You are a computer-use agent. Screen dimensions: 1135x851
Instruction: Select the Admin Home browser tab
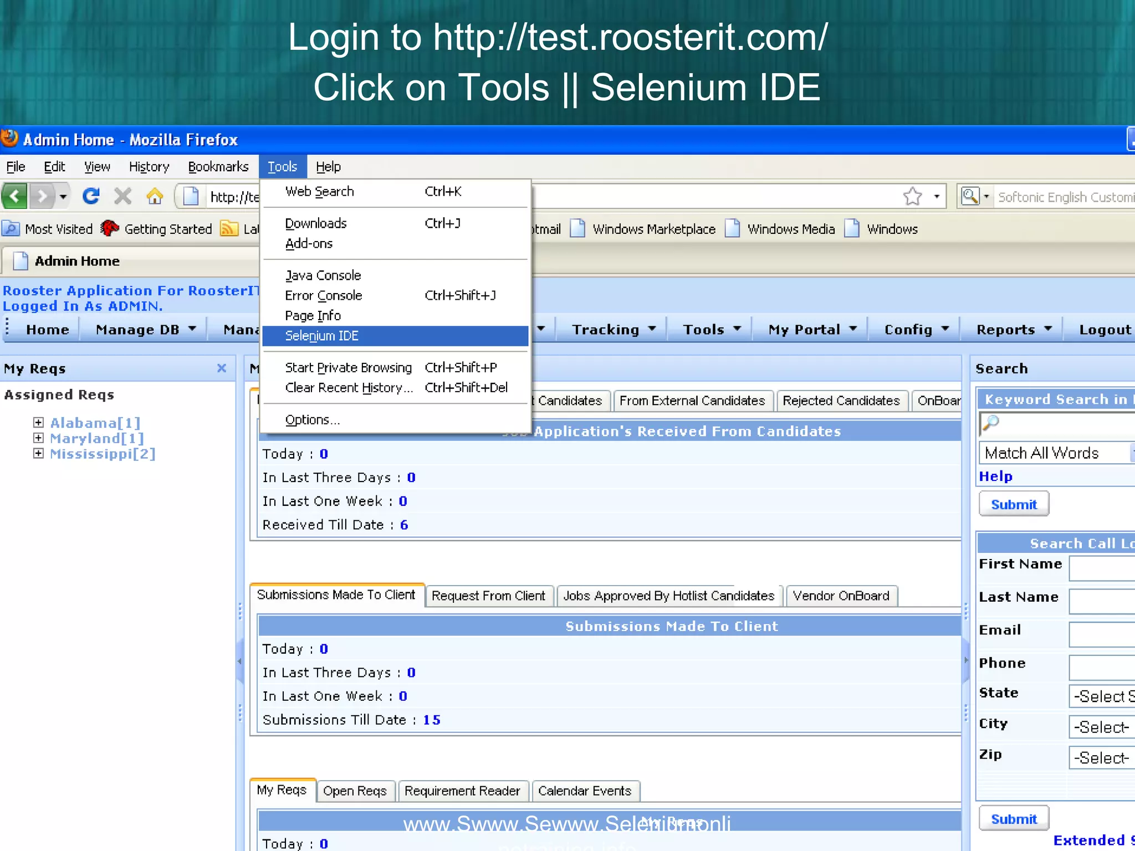[x=131, y=261]
